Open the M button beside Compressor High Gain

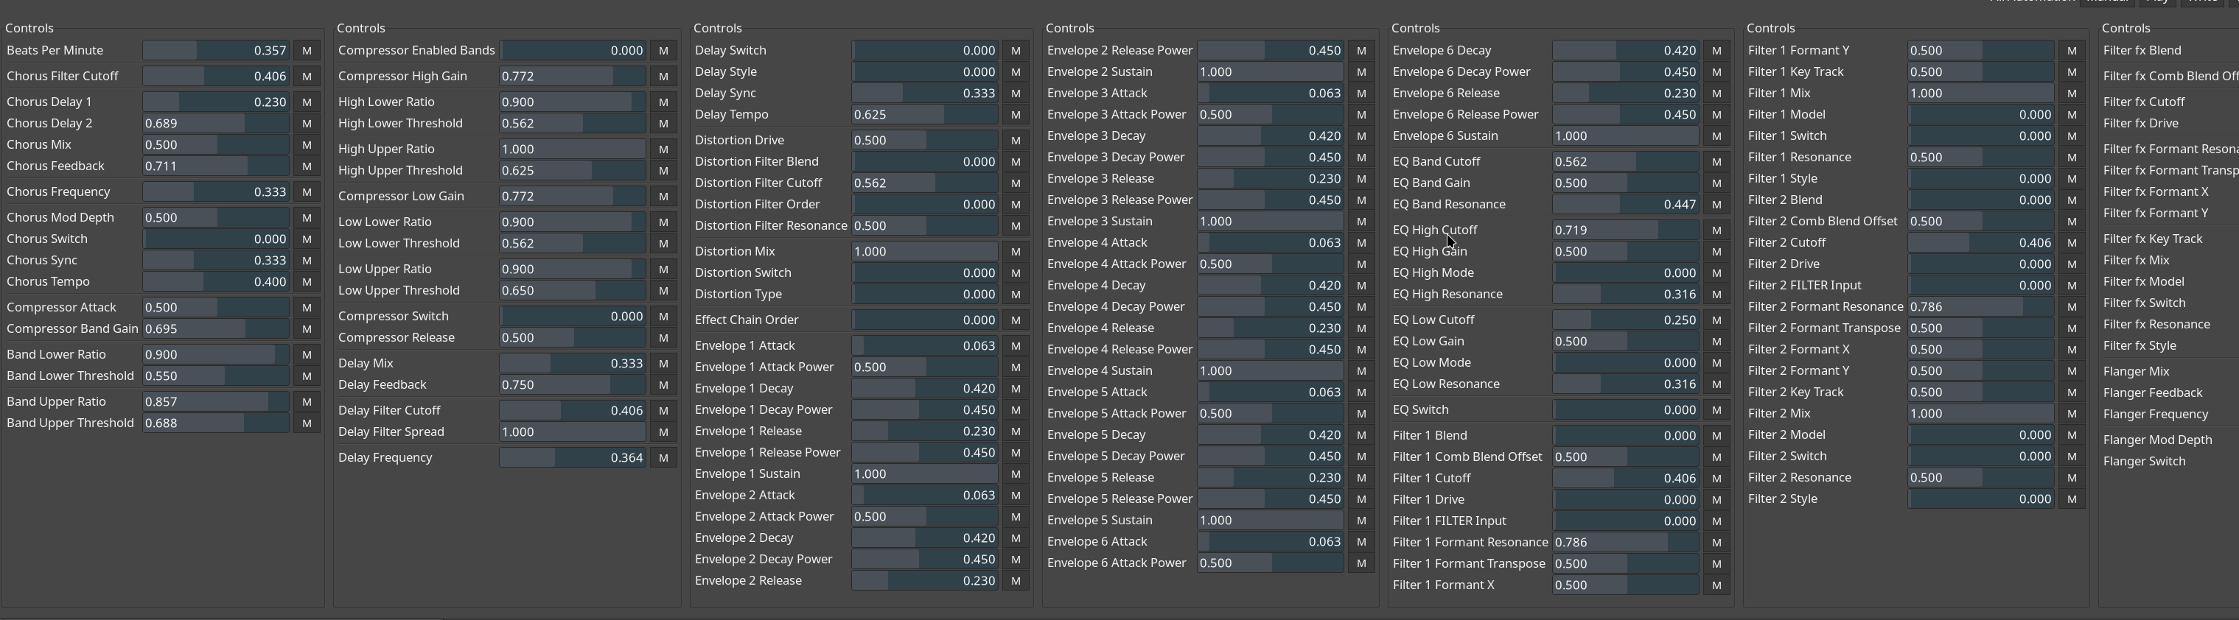click(x=663, y=77)
